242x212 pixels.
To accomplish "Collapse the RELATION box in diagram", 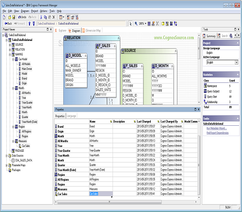I will (118, 38).
